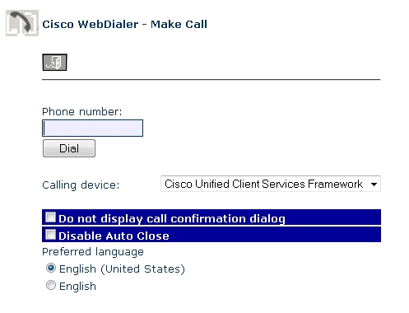Click the logout door icon button
Viewport: 409px width, 313px height.
(x=54, y=63)
